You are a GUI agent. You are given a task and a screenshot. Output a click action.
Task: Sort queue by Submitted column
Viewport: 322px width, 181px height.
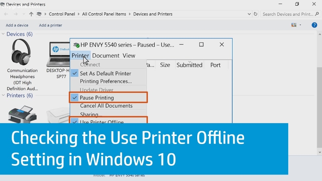pos(189,65)
